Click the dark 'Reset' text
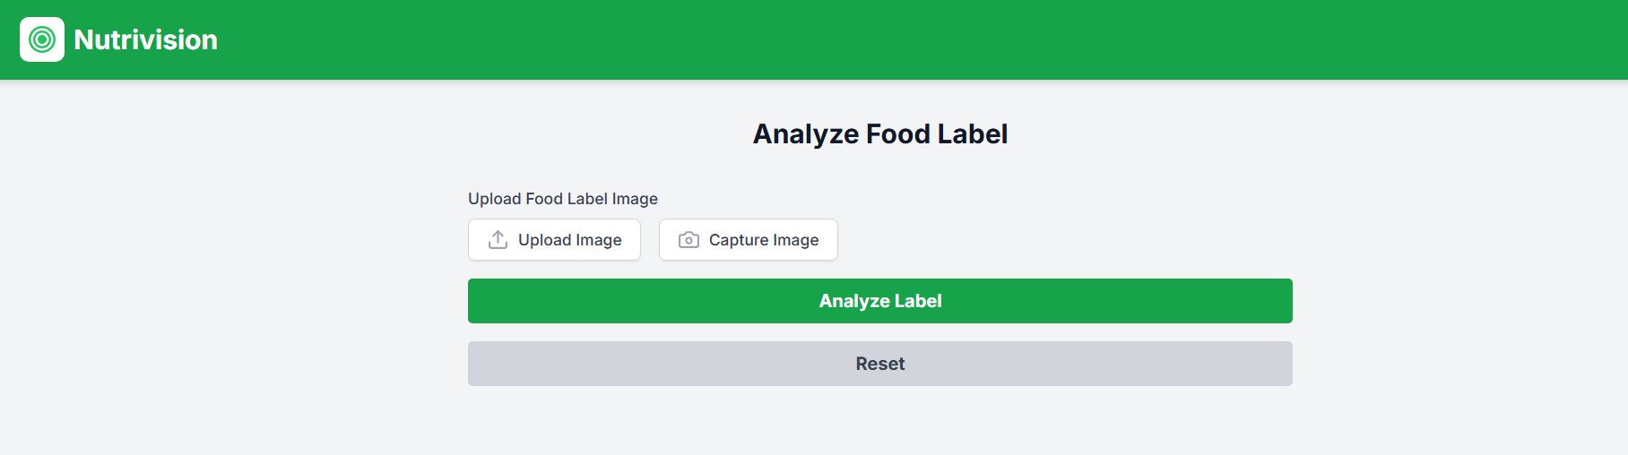This screenshot has width=1628, height=455. pos(879,364)
